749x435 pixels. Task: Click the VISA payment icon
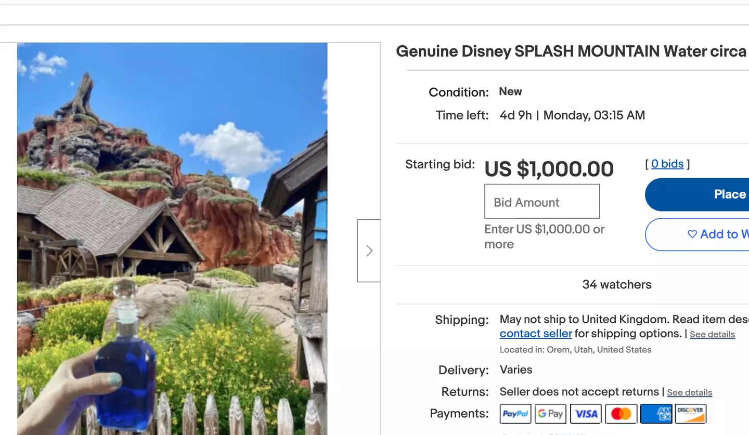point(586,414)
